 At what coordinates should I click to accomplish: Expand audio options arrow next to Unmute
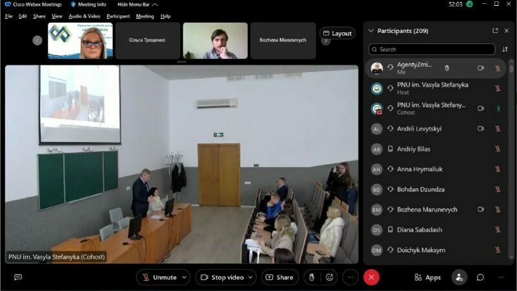pyautogui.click(x=184, y=277)
